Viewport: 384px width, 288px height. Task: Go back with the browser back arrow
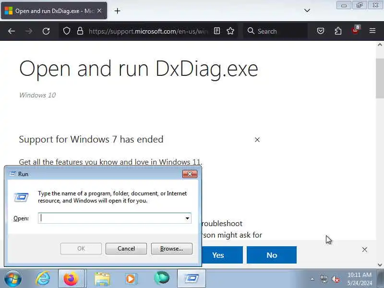[12, 31]
